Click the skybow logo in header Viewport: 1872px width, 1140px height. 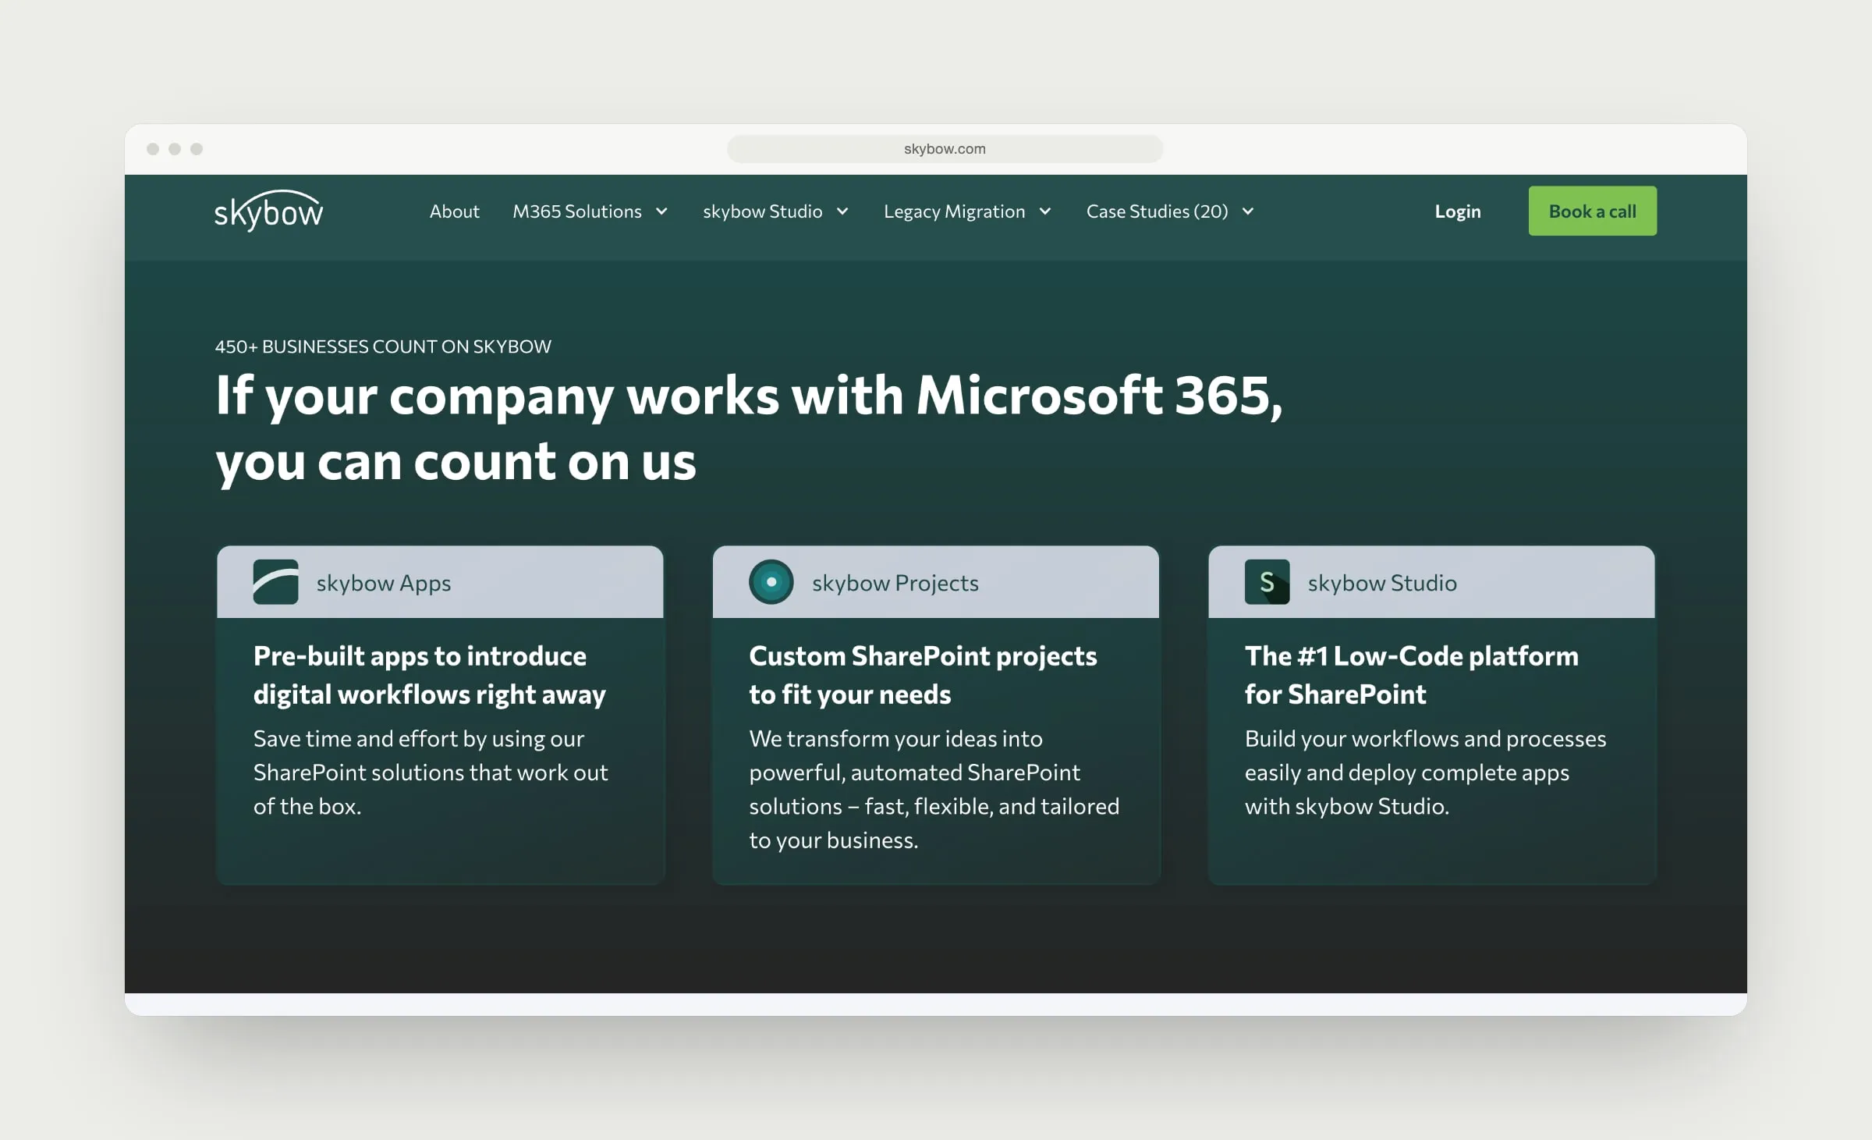(268, 211)
